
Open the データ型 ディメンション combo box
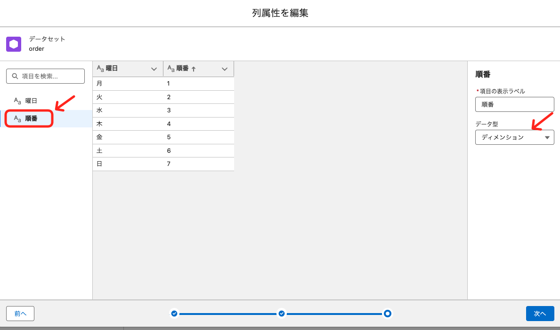click(x=515, y=137)
